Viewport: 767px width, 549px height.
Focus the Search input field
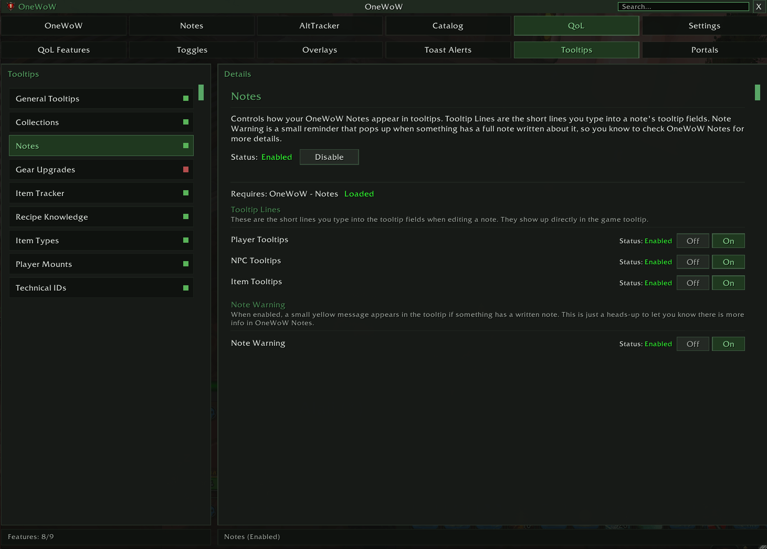pos(684,6)
